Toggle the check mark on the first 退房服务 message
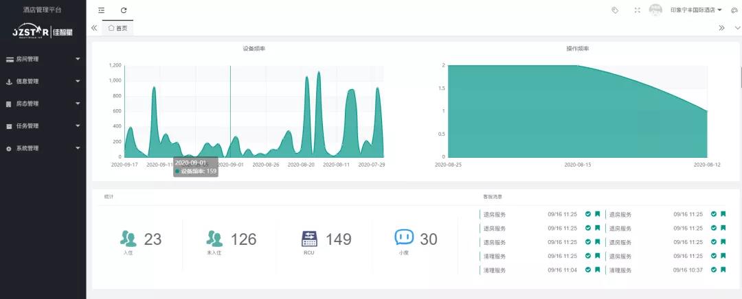742x299 pixels. [588, 214]
